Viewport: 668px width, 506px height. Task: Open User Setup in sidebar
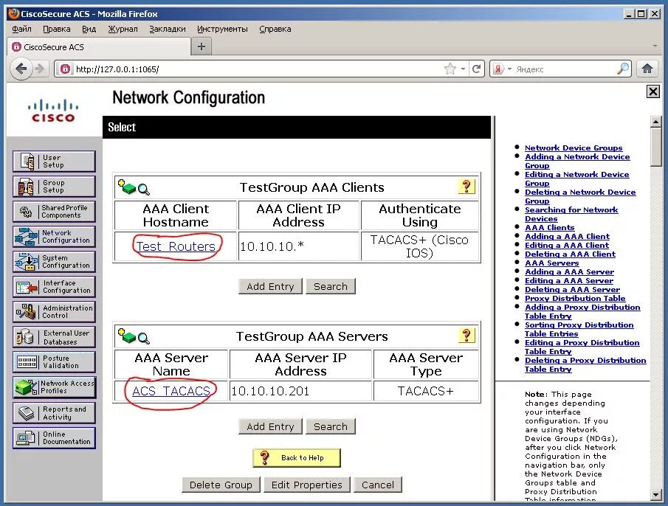tap(54, 162)
